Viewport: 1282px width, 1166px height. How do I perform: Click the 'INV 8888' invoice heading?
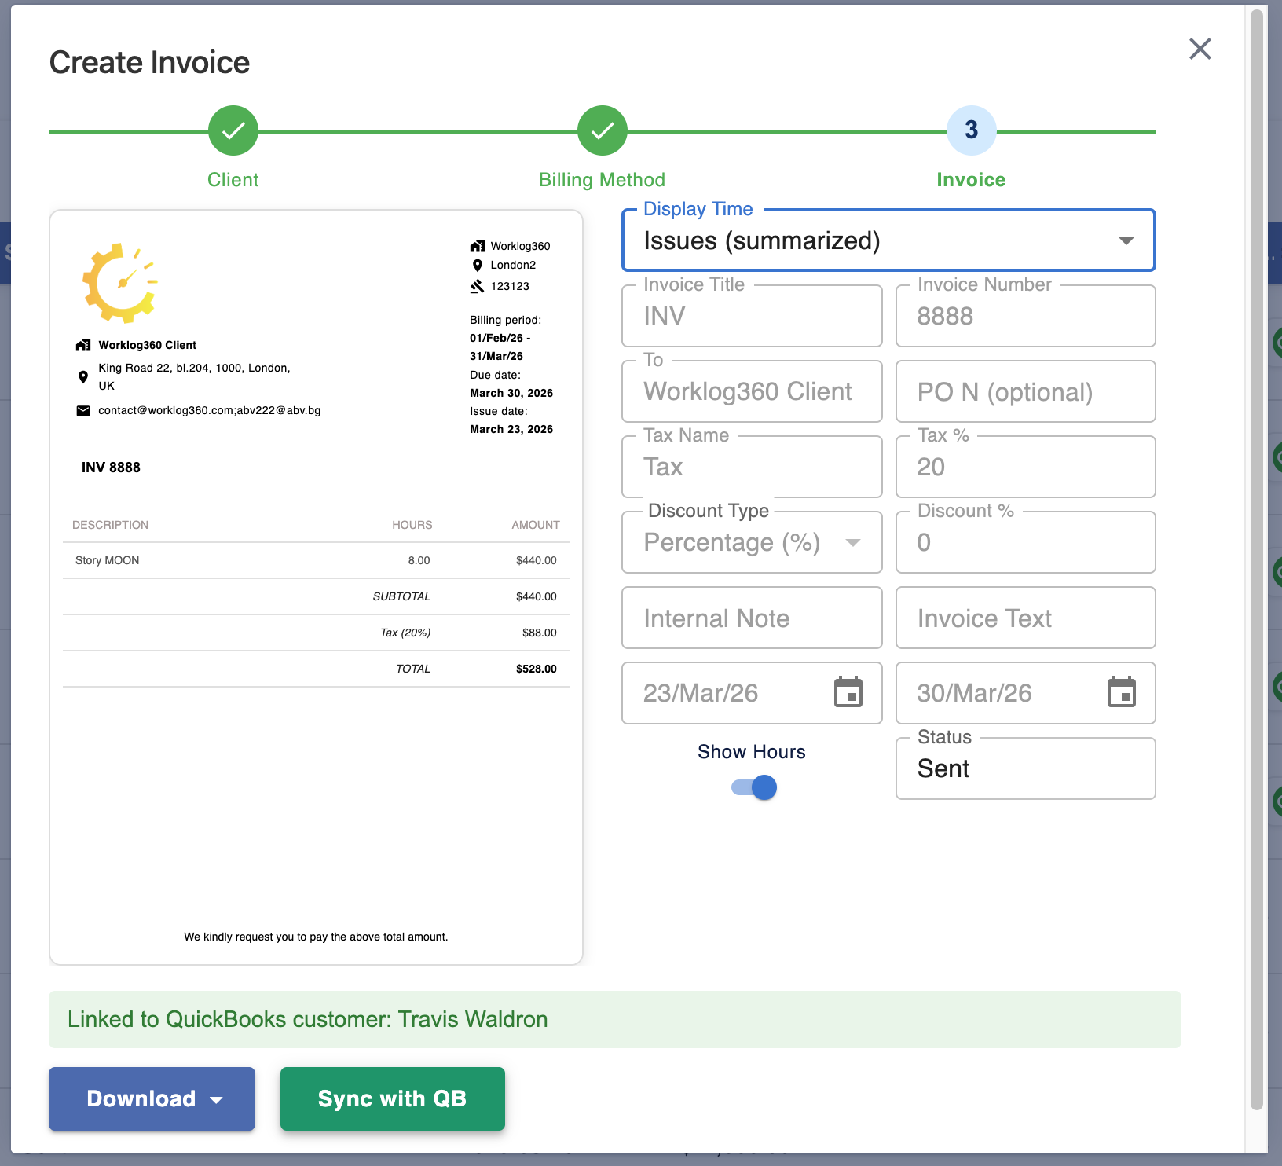pos(111,467)
